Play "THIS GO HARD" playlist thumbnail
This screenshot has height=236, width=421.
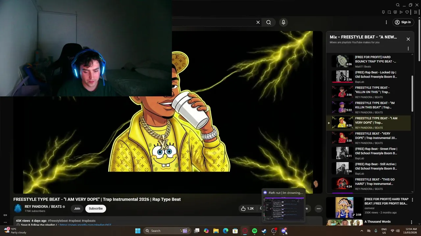pos(342,184)
